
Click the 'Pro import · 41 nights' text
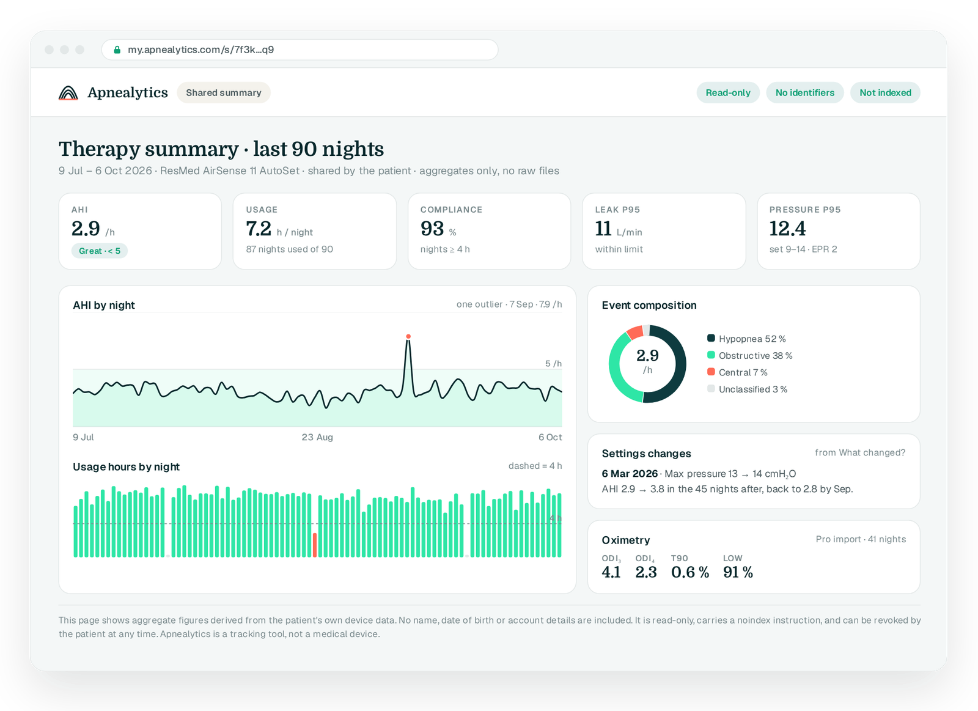click(x=861, y=539)
